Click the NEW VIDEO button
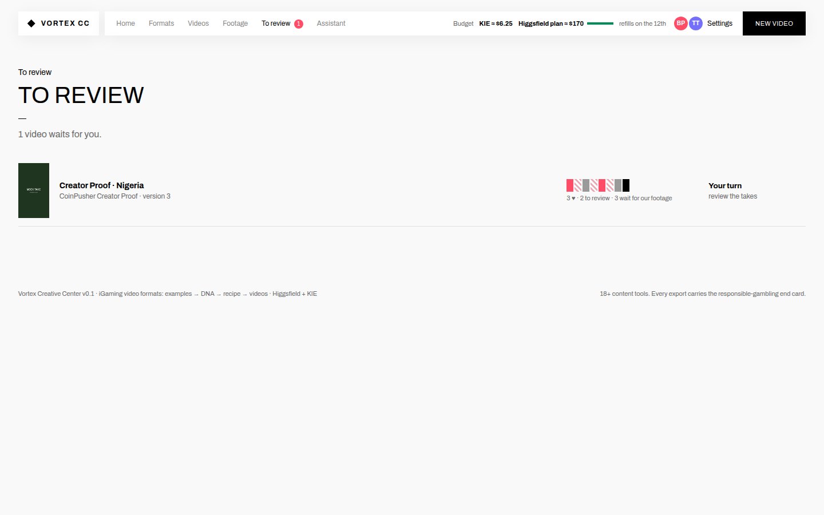The image size is (824, 515). click(774, 23)
